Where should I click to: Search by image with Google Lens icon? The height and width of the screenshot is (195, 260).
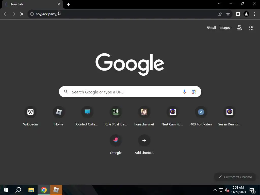click(x=194, y=92)
